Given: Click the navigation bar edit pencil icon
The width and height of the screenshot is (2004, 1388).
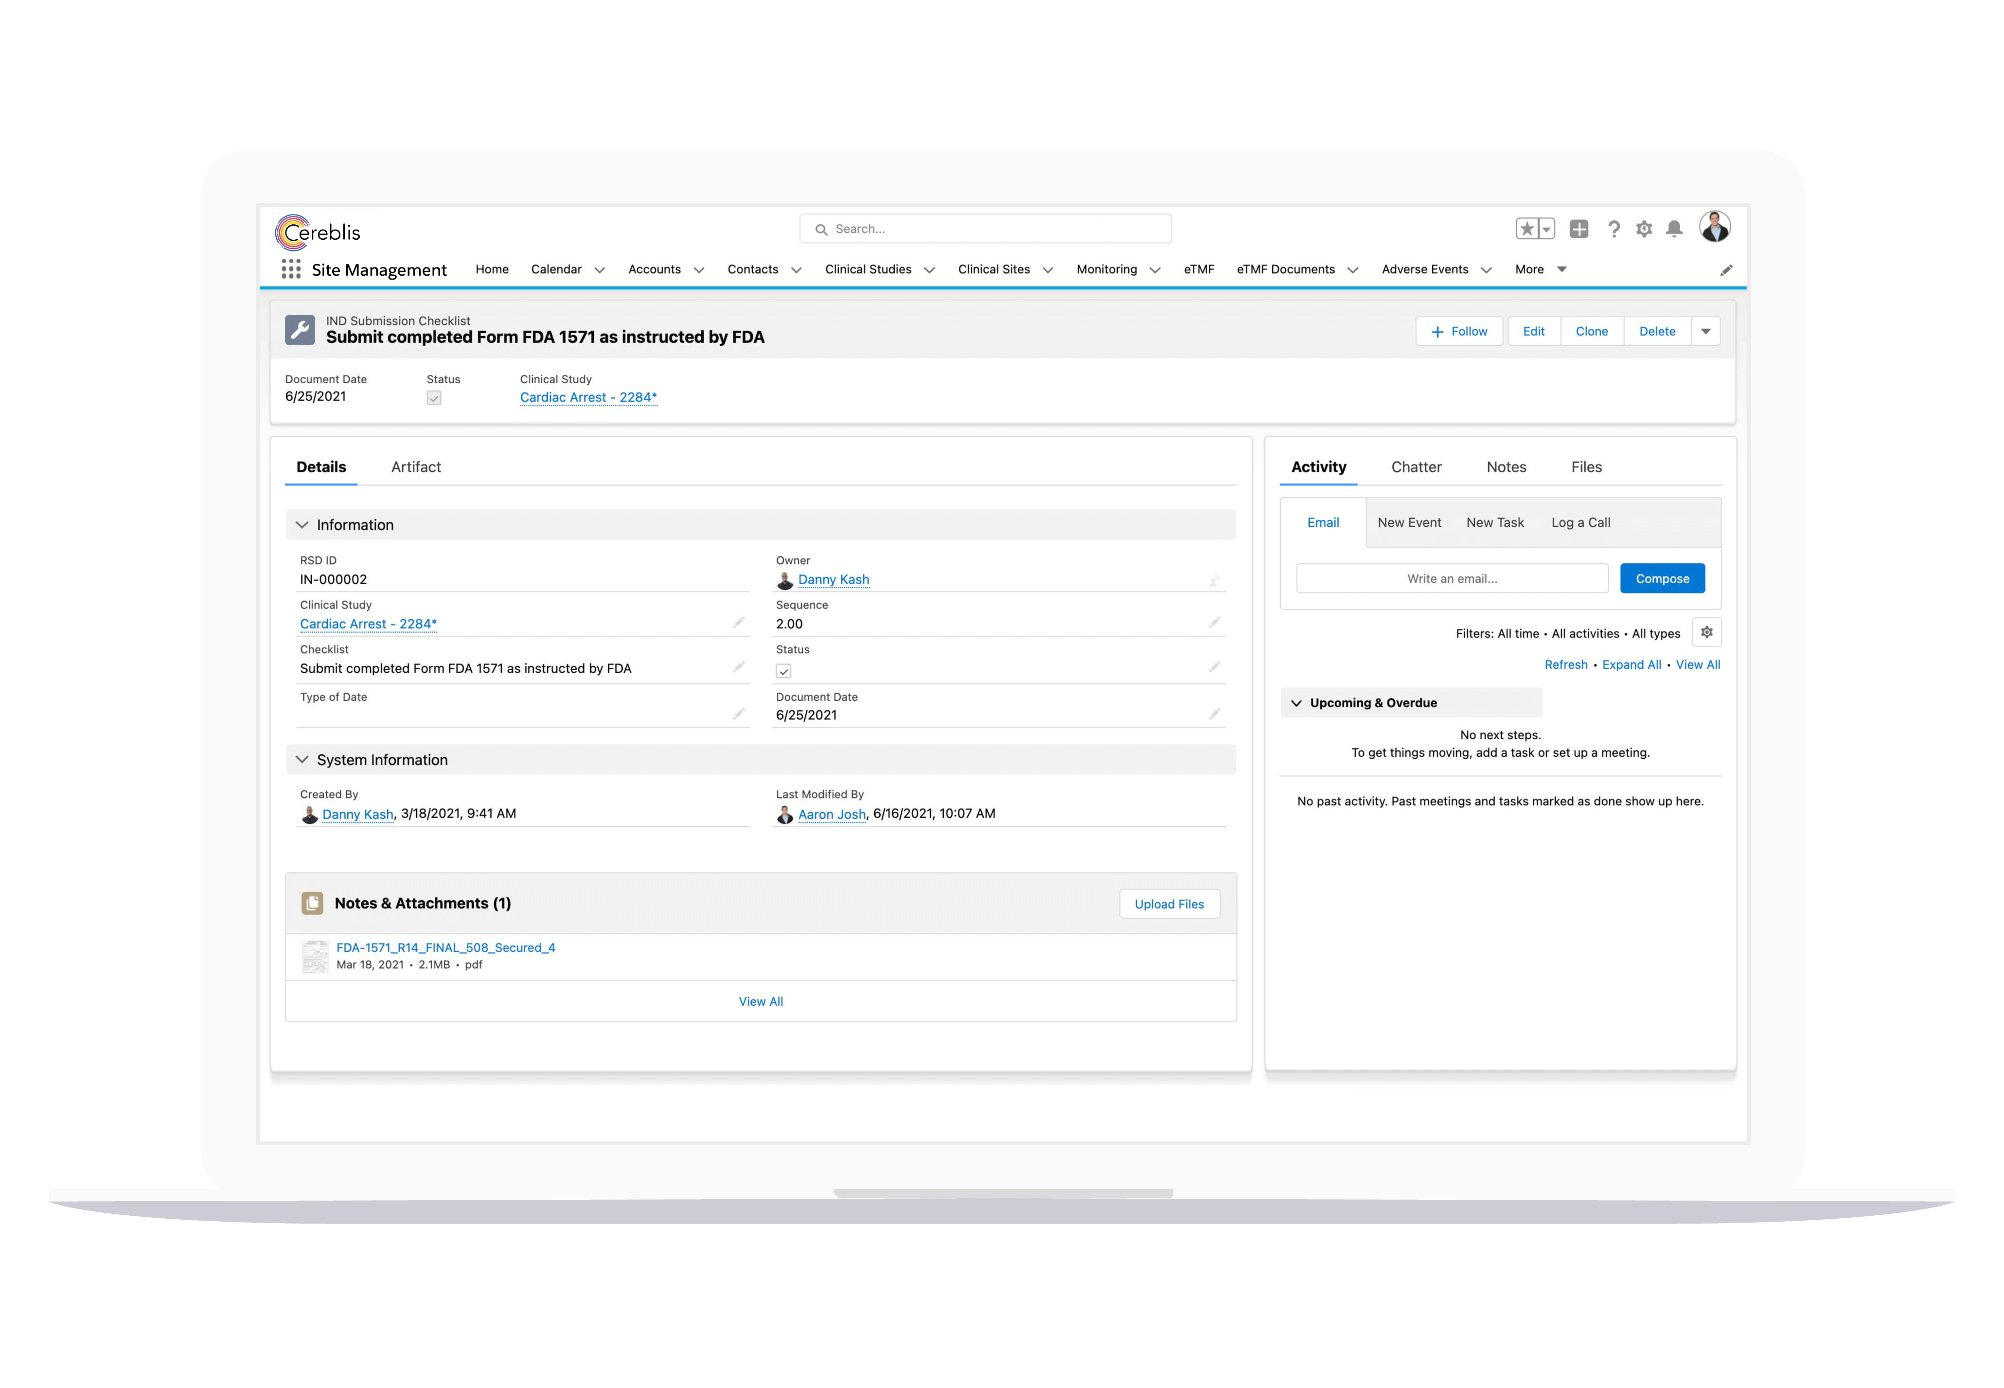Looking at the screenshot, I should (1727, 270).
